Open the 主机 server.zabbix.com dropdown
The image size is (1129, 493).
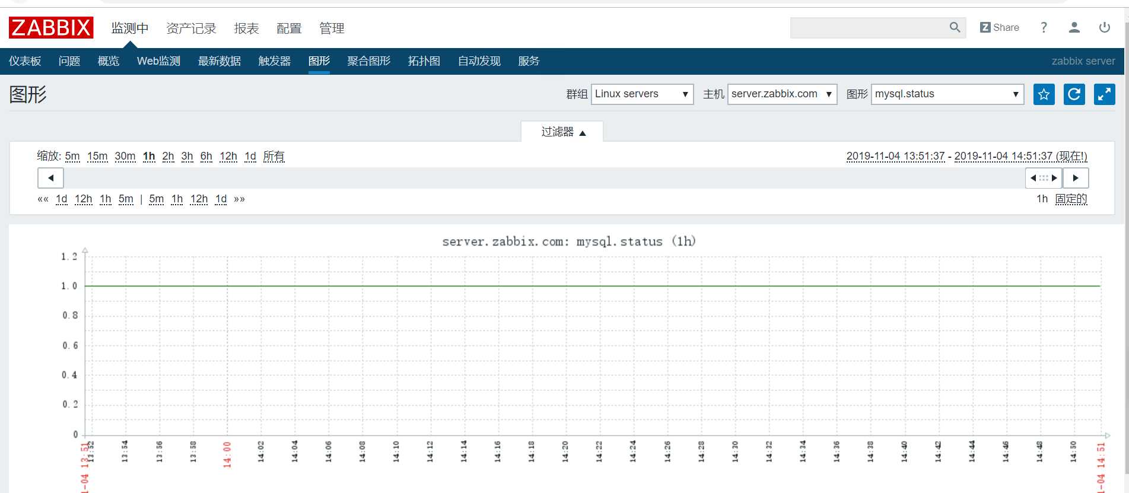783,94
